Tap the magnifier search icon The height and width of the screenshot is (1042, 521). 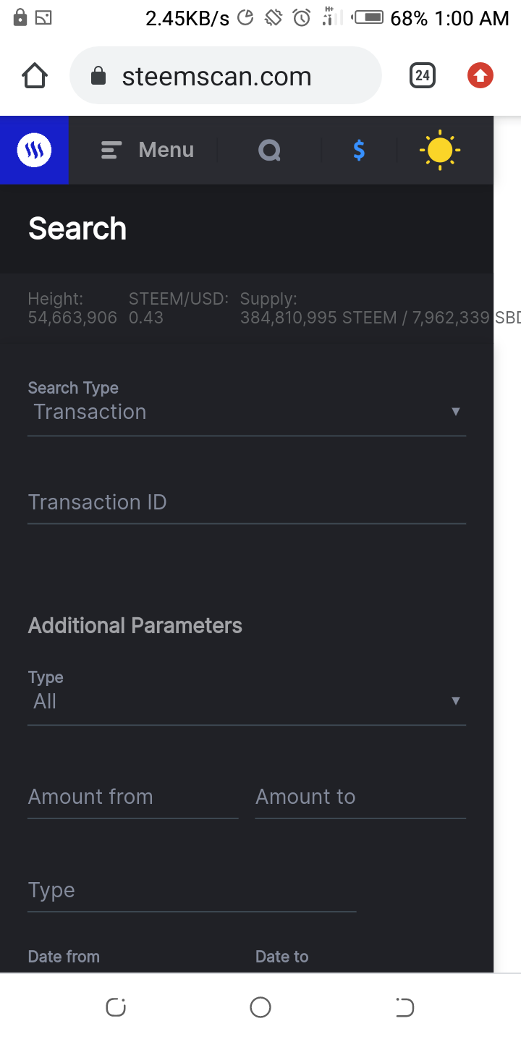(269, 151)
